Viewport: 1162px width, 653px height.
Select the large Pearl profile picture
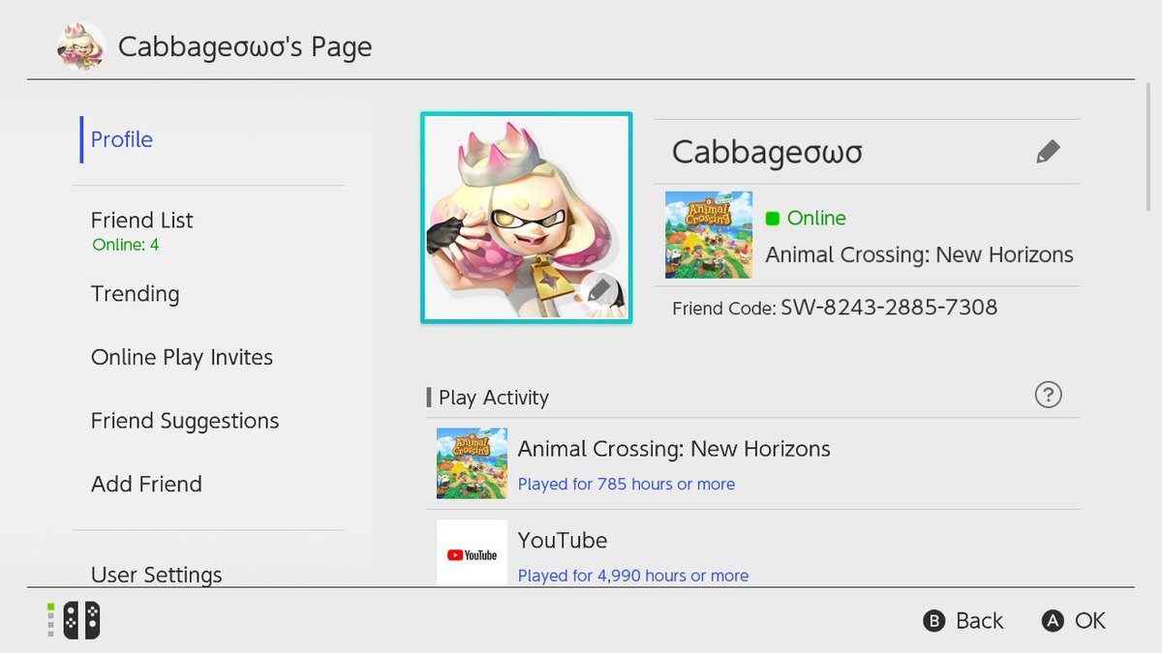coord(526,218)
